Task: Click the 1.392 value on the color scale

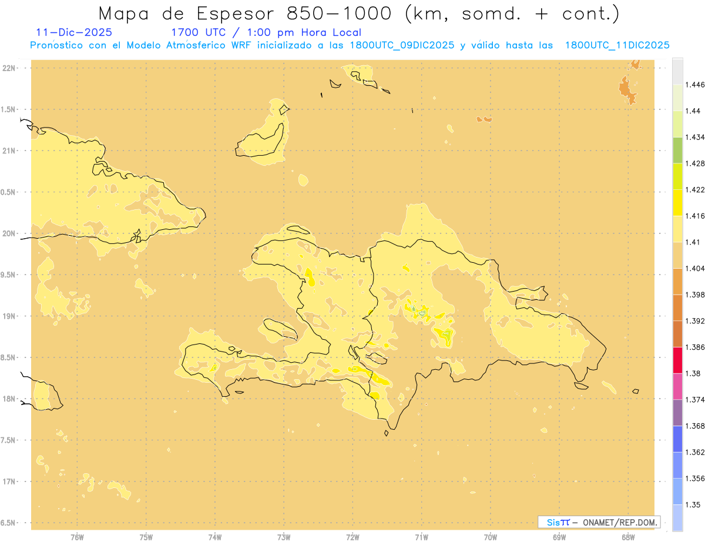Action: pyautogui.click(x=696, y=321)
